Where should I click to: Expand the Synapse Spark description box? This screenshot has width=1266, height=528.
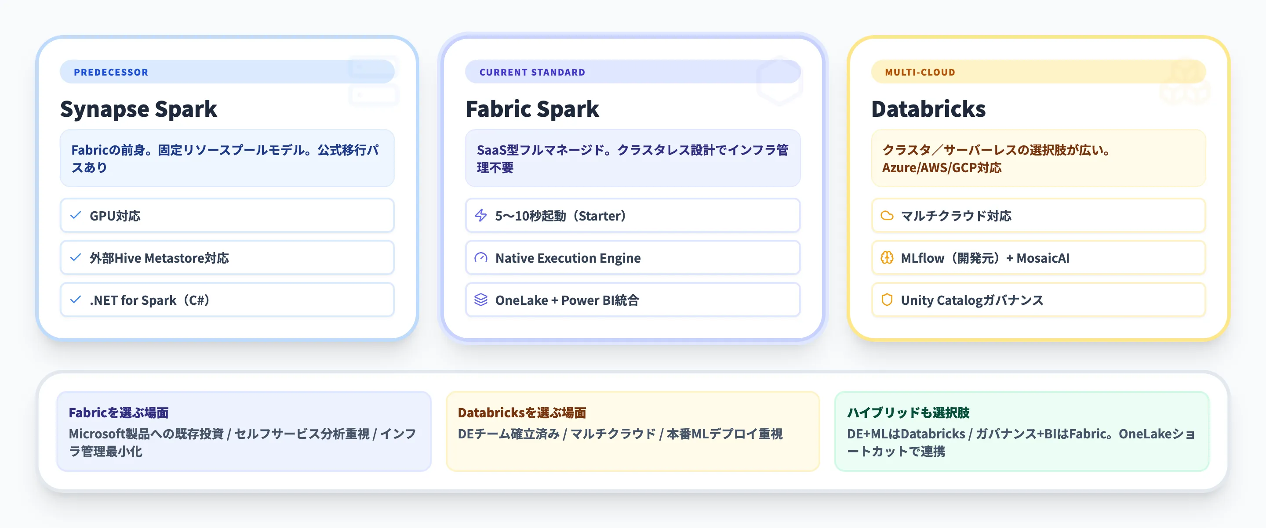point(226,159)
